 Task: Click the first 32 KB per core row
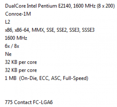click(21, 62)
